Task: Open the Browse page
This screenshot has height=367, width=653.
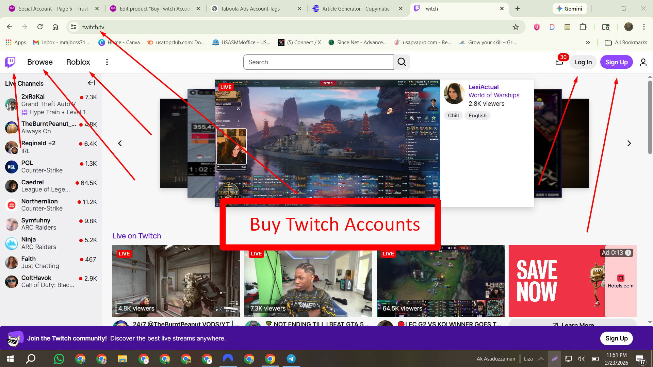Action: [40, 62]
